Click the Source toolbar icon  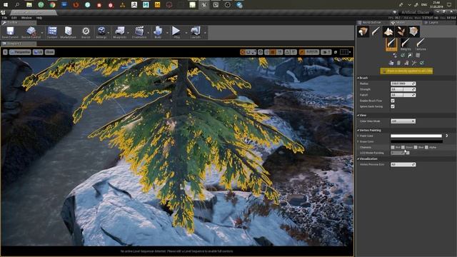86,33
